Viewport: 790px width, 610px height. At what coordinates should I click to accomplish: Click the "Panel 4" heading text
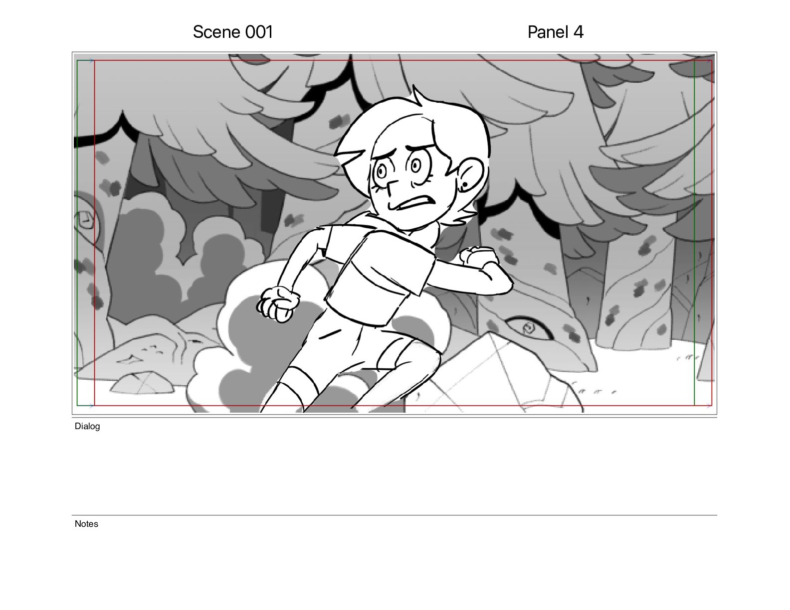[555, 32]
